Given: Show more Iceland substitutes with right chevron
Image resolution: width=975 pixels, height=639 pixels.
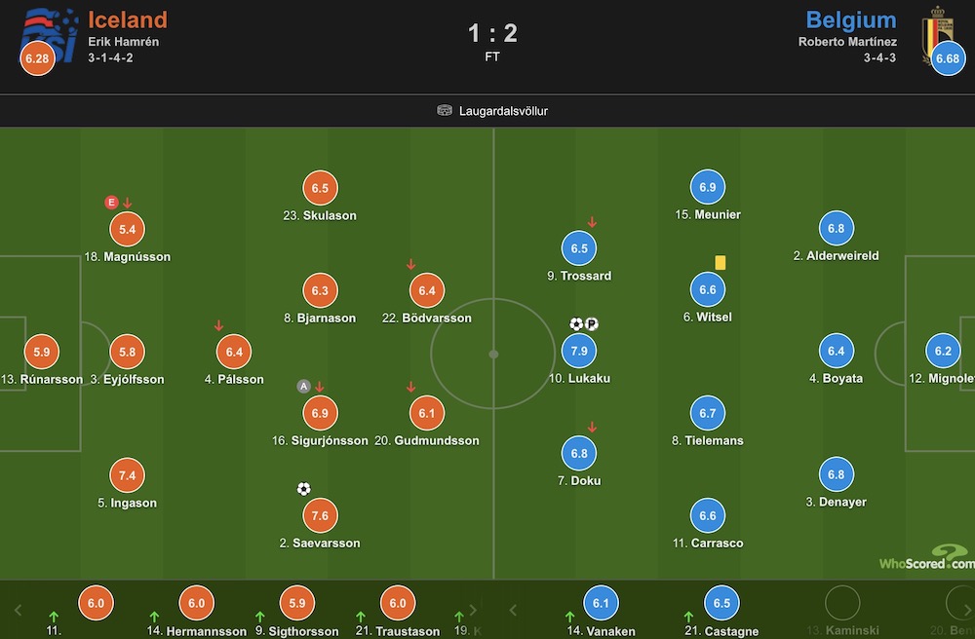Looking at the screenshot, I should click(473, 610).
